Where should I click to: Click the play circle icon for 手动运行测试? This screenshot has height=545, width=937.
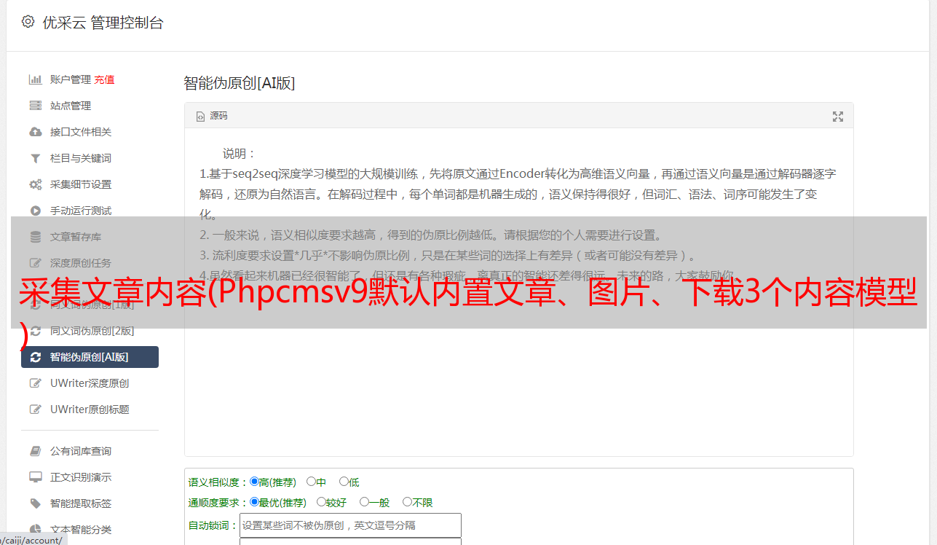click(x=35, y=211)
